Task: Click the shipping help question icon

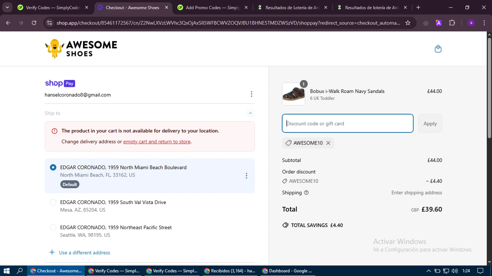Action: coord(306,193)
